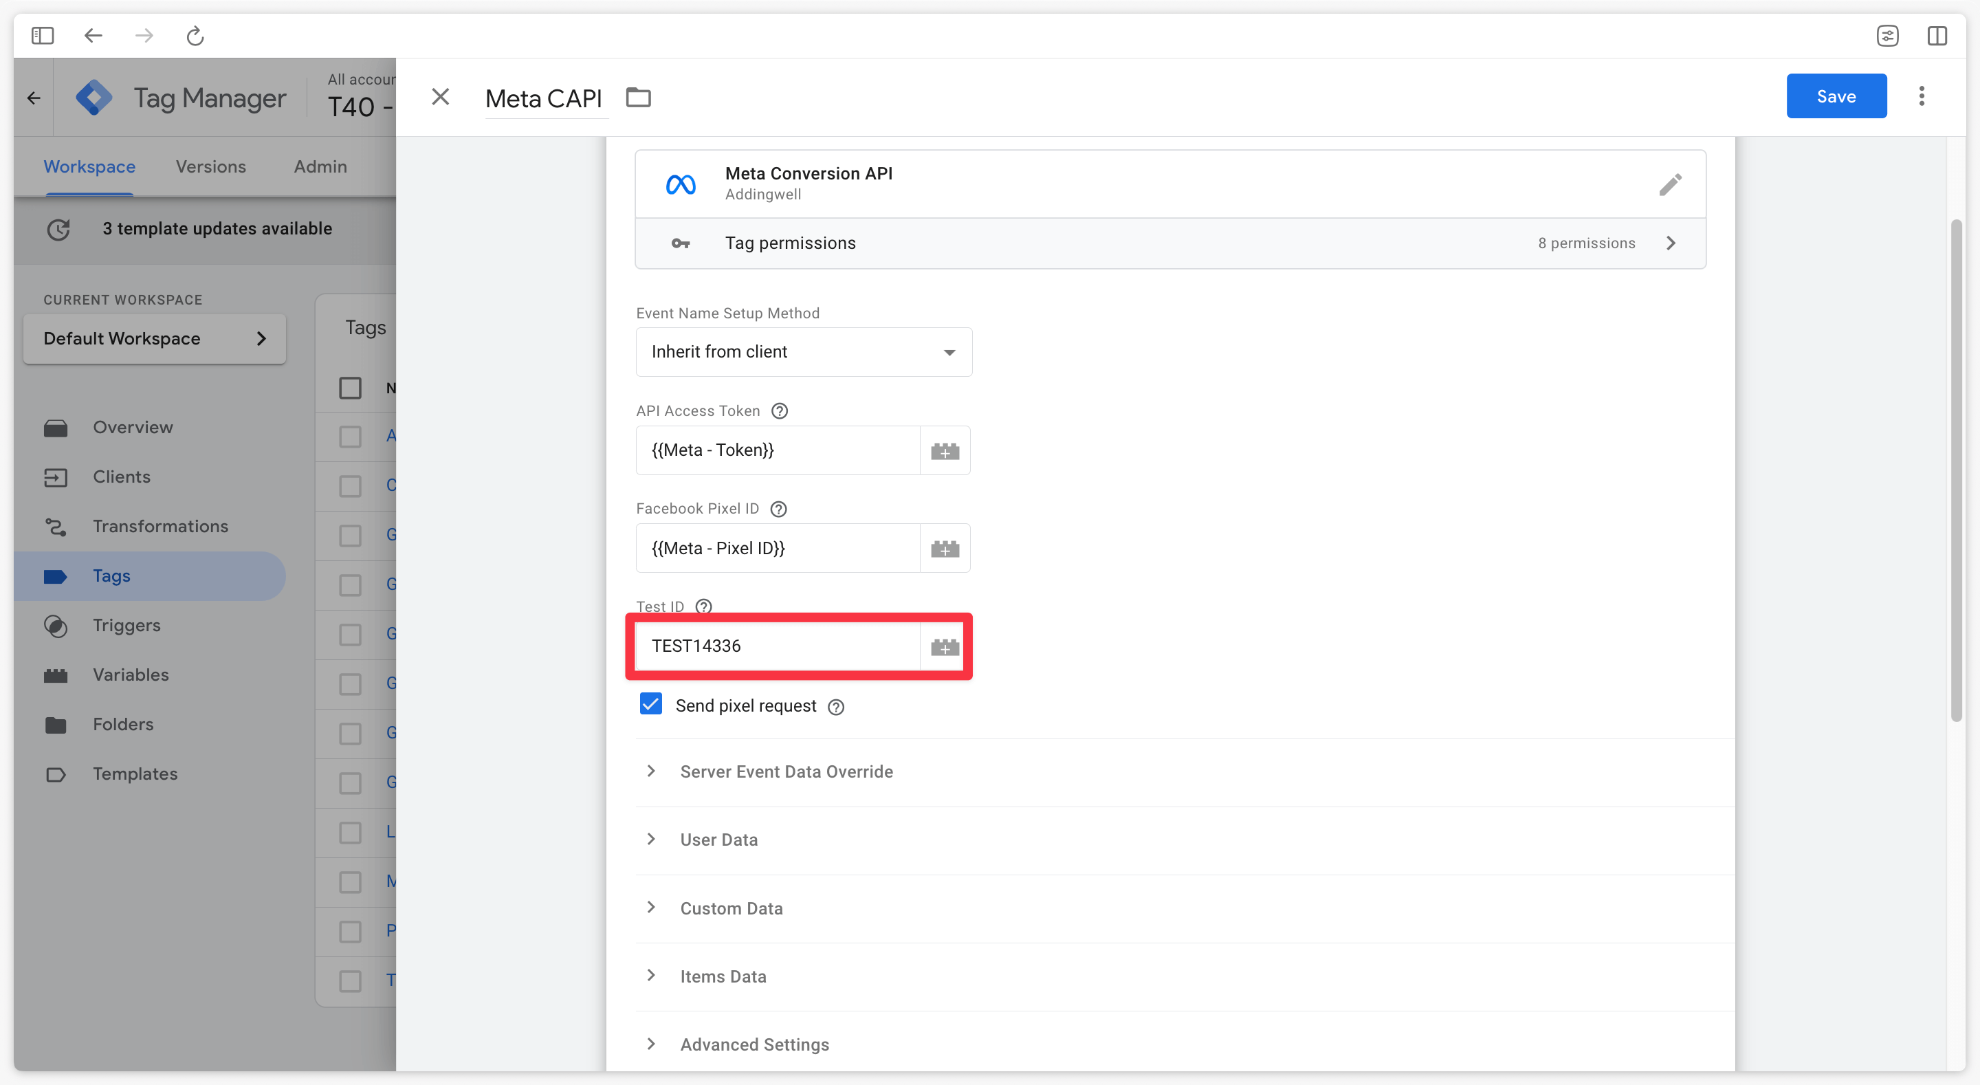This screenshot has width=1980, height=1085.
Task: Open the three-dot more actions menu
Action: pos(1922,96)
